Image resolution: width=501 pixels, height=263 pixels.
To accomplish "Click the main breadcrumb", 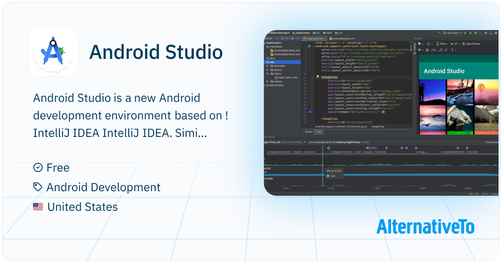I will (x=328, y=33).
